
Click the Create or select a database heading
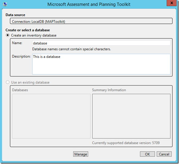point(28,30)
